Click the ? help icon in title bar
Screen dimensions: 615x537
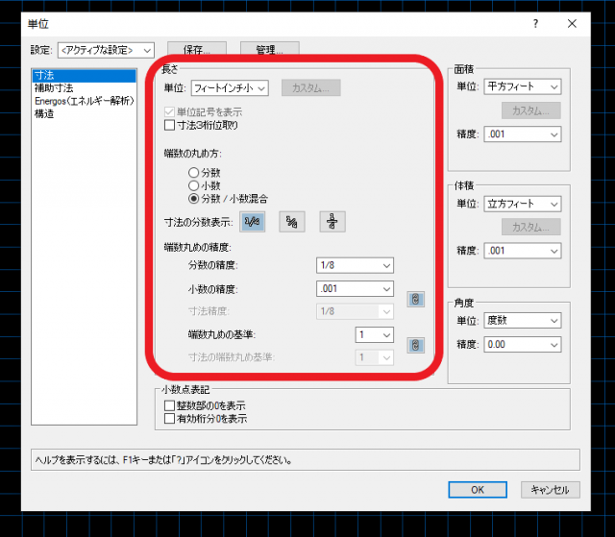(x=535, y=23)
